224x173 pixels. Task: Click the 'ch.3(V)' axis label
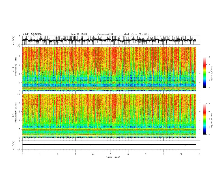(14, 145)
